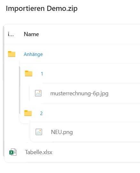Open subfolder 2 link

pos(41,114)
